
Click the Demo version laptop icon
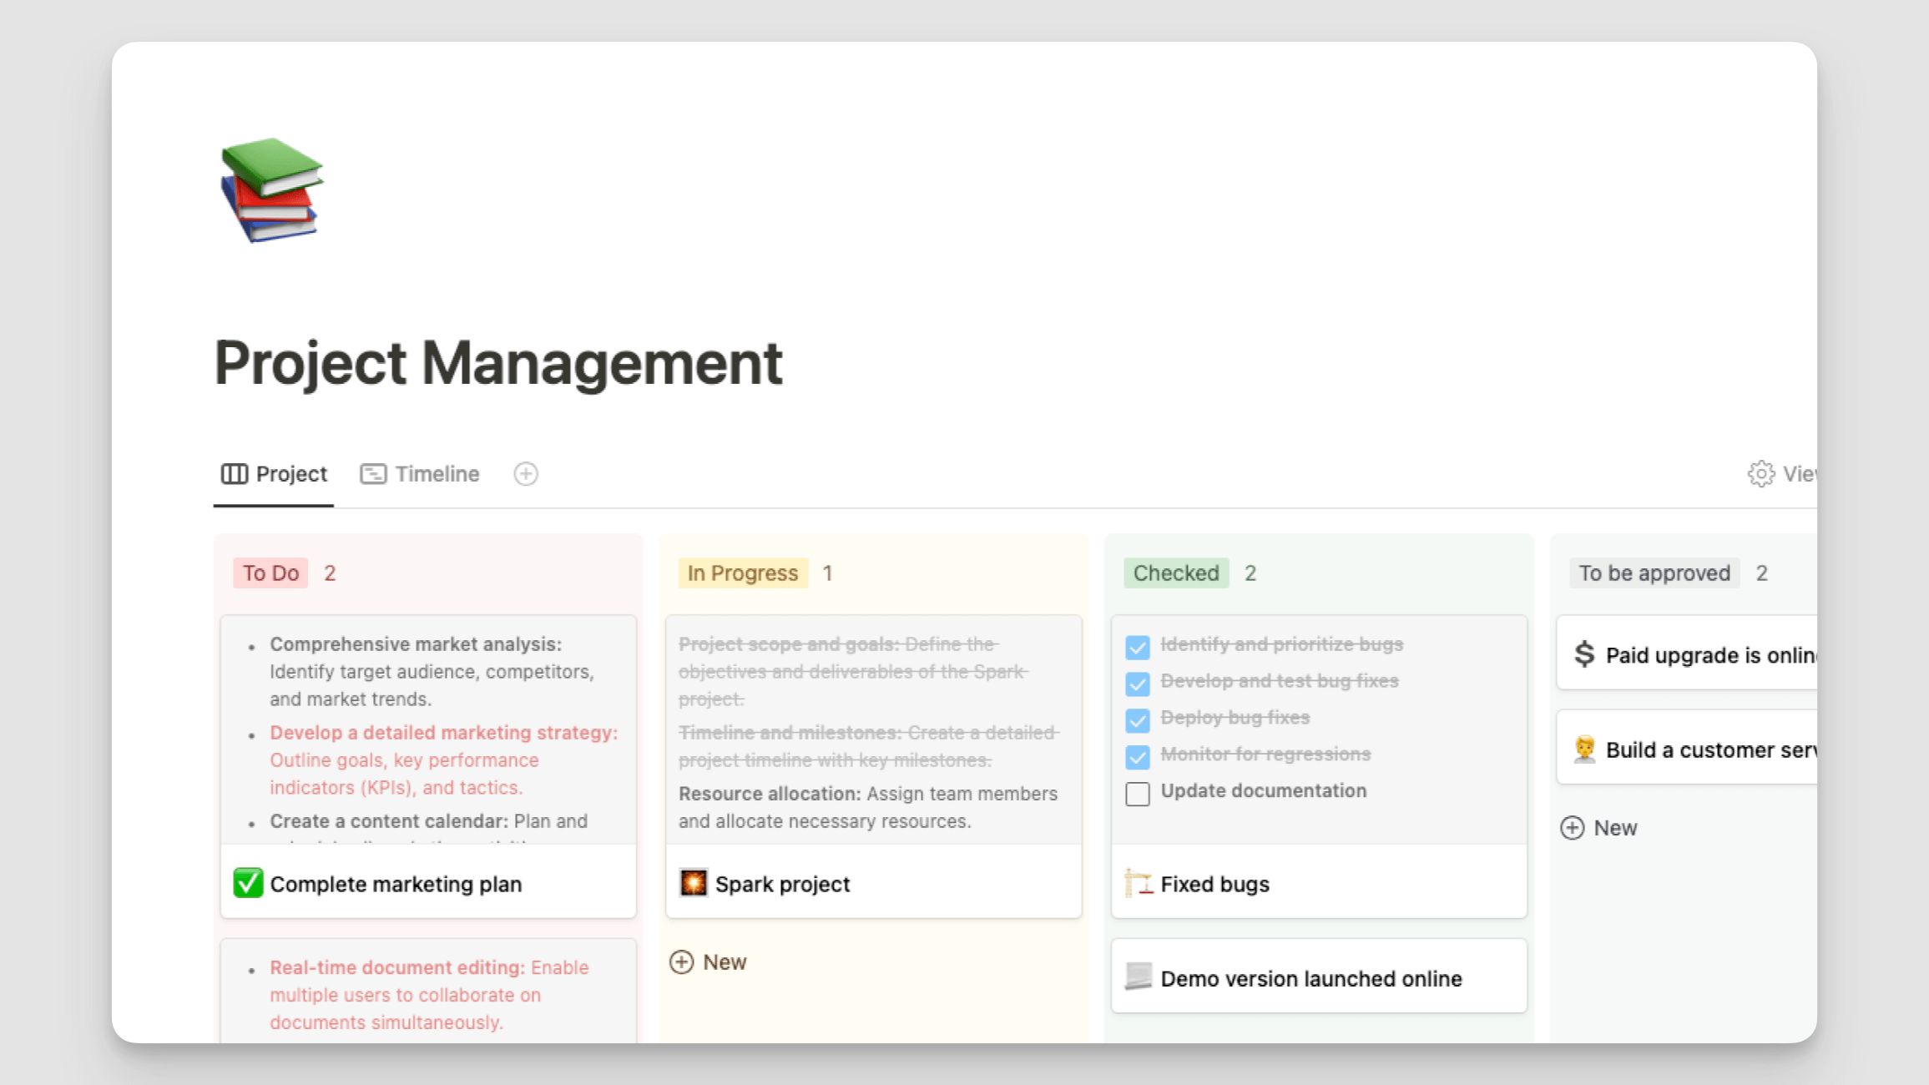[x=1138, y=977]
